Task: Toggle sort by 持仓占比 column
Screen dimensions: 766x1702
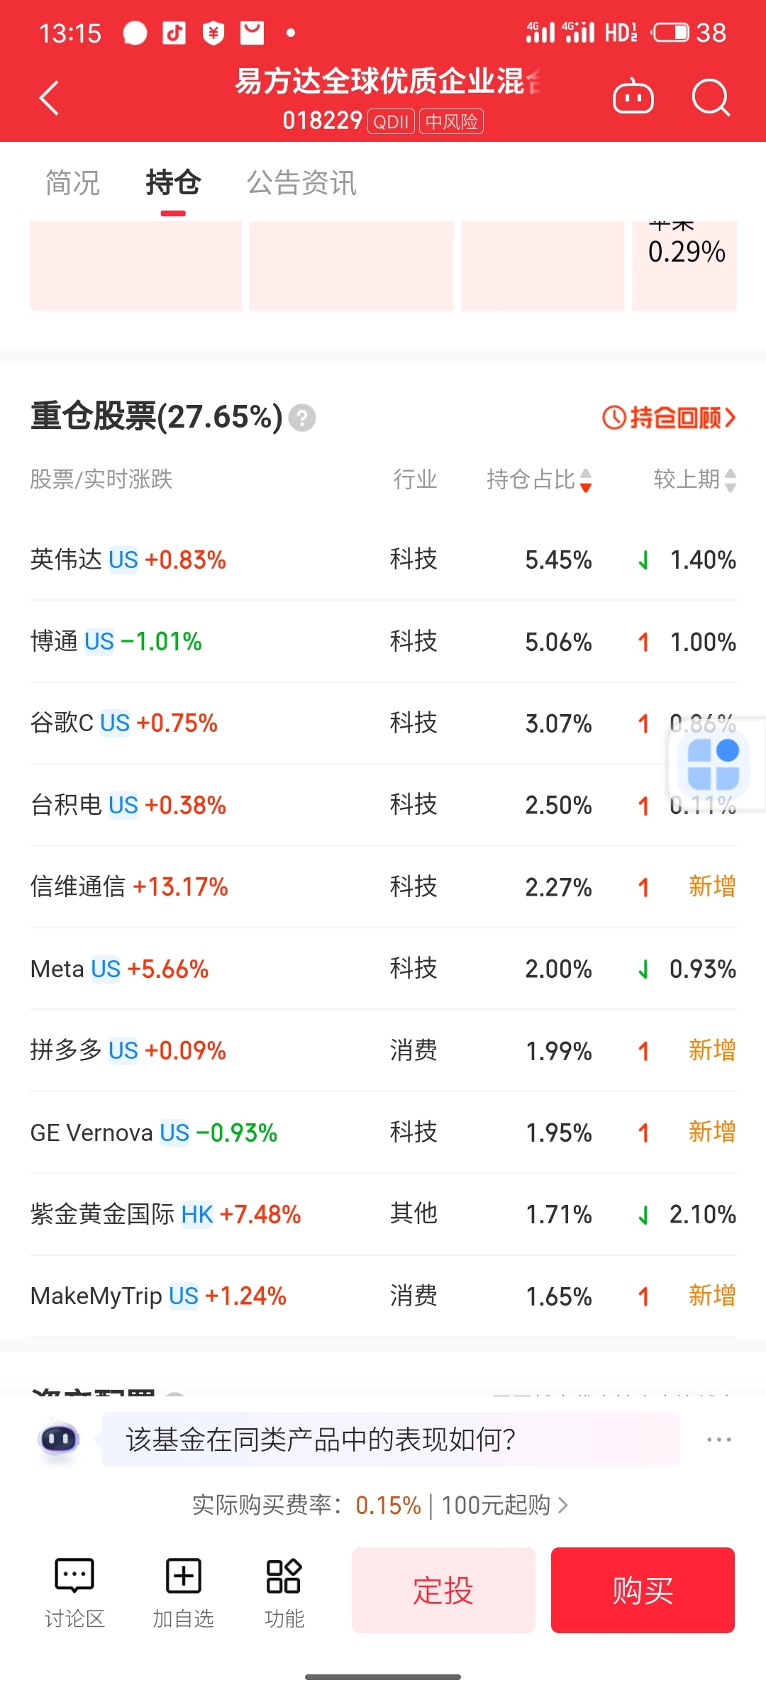Action: (x=539, y=479)
